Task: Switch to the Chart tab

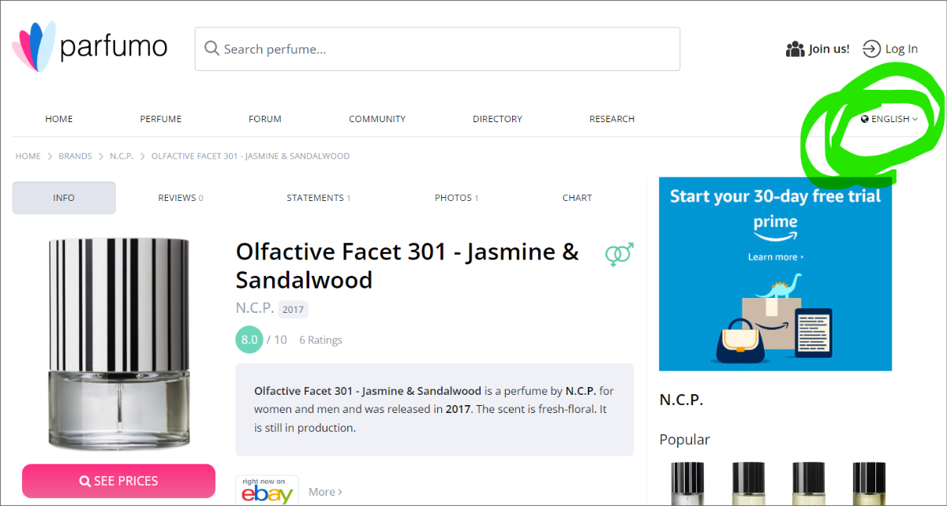Action: tap(577, 198)
